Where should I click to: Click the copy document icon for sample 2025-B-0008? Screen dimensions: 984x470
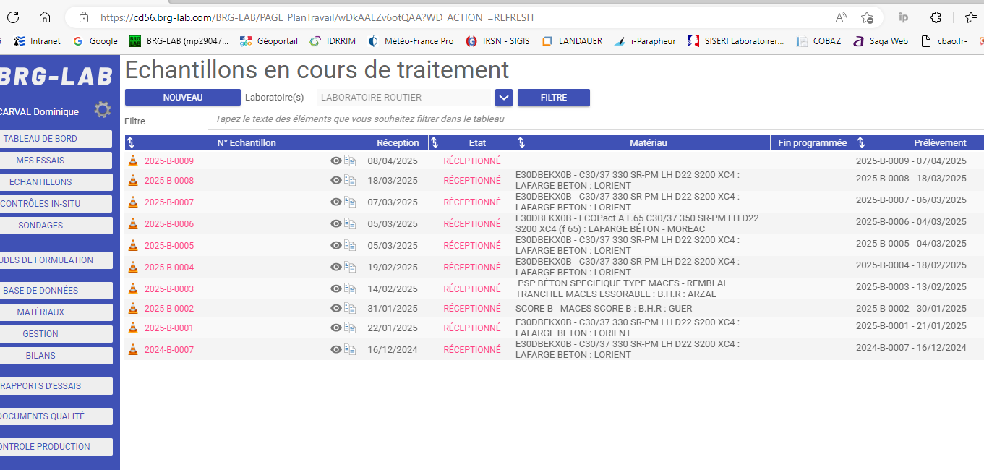pos(350,180)
